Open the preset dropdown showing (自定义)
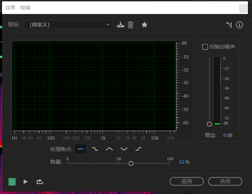 [x=68, y=25]
